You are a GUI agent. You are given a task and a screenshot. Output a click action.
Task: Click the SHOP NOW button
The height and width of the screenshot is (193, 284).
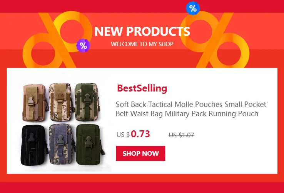140,153
